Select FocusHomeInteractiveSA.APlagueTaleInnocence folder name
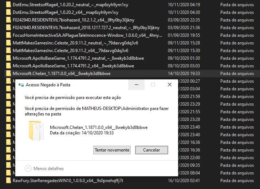260x189 pixels. click(87, 35)
